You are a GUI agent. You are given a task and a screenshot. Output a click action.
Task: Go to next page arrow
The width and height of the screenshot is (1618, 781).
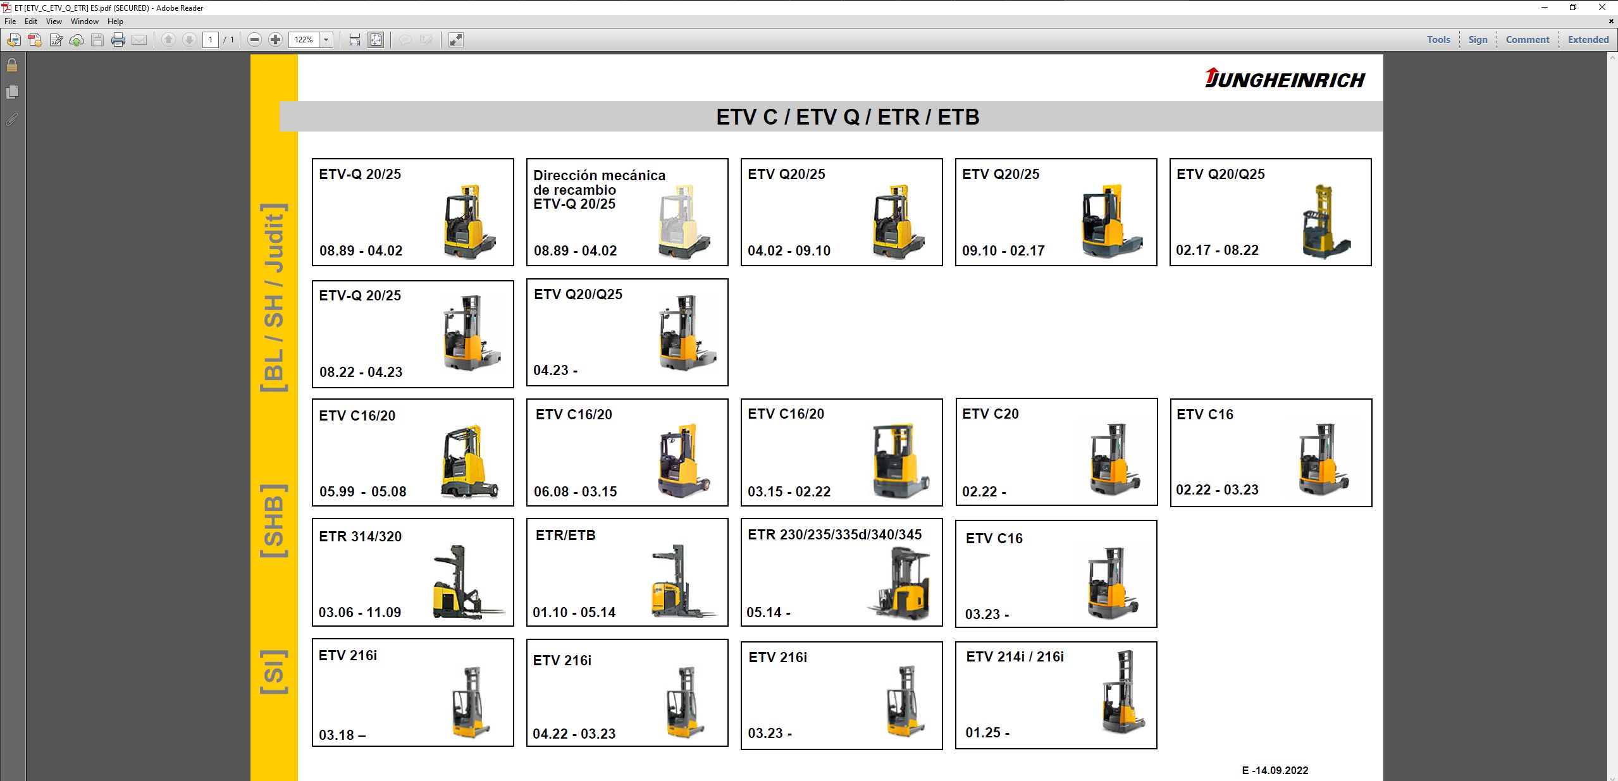(x=189, y=40)
